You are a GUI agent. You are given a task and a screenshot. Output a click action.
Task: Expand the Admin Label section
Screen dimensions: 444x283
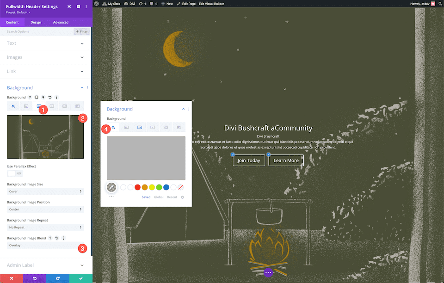(45, 265)
